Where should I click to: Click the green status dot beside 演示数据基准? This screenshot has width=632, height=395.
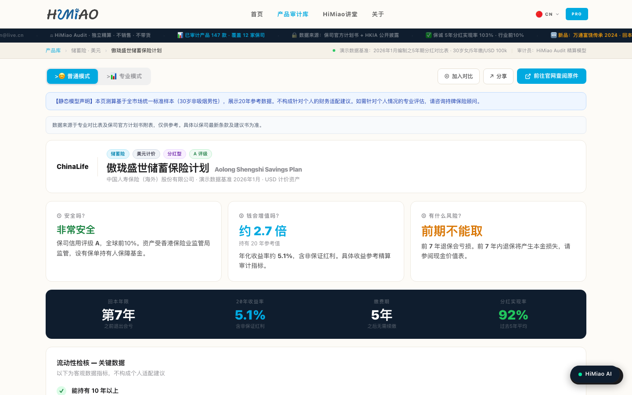pos(334,50)
